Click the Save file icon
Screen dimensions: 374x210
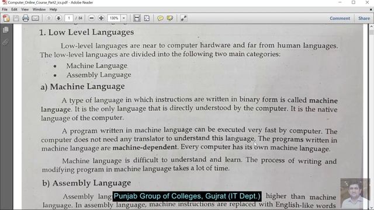click(x=16, y=18)
